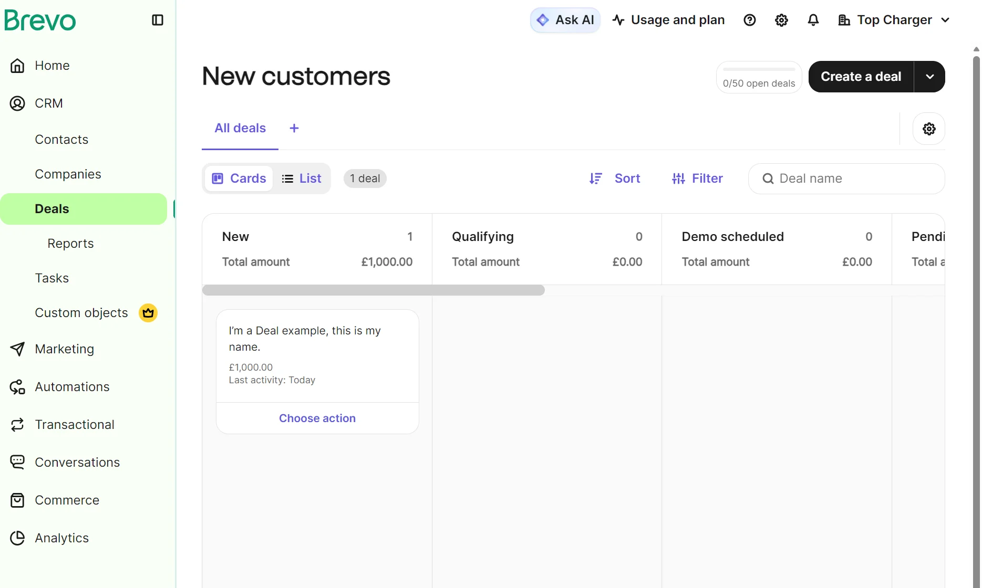Click the Marketing label in sidebar
The image size is (982, 588).
[x=65, y=349]
